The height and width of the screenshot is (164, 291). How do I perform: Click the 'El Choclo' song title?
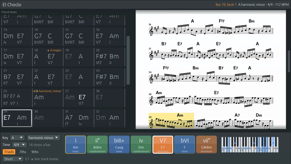point(12,5)
